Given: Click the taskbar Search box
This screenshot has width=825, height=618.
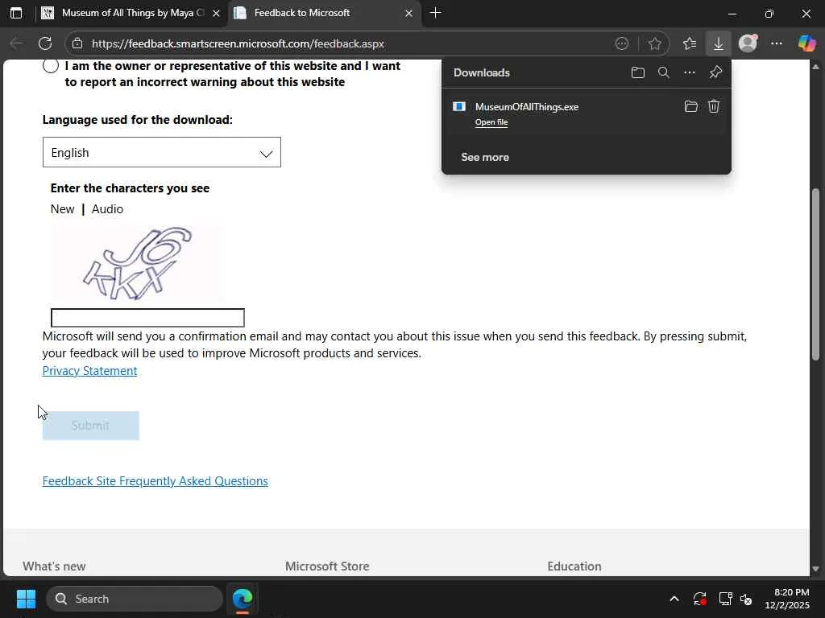Looking at the screenshot, I should point(135,599).
